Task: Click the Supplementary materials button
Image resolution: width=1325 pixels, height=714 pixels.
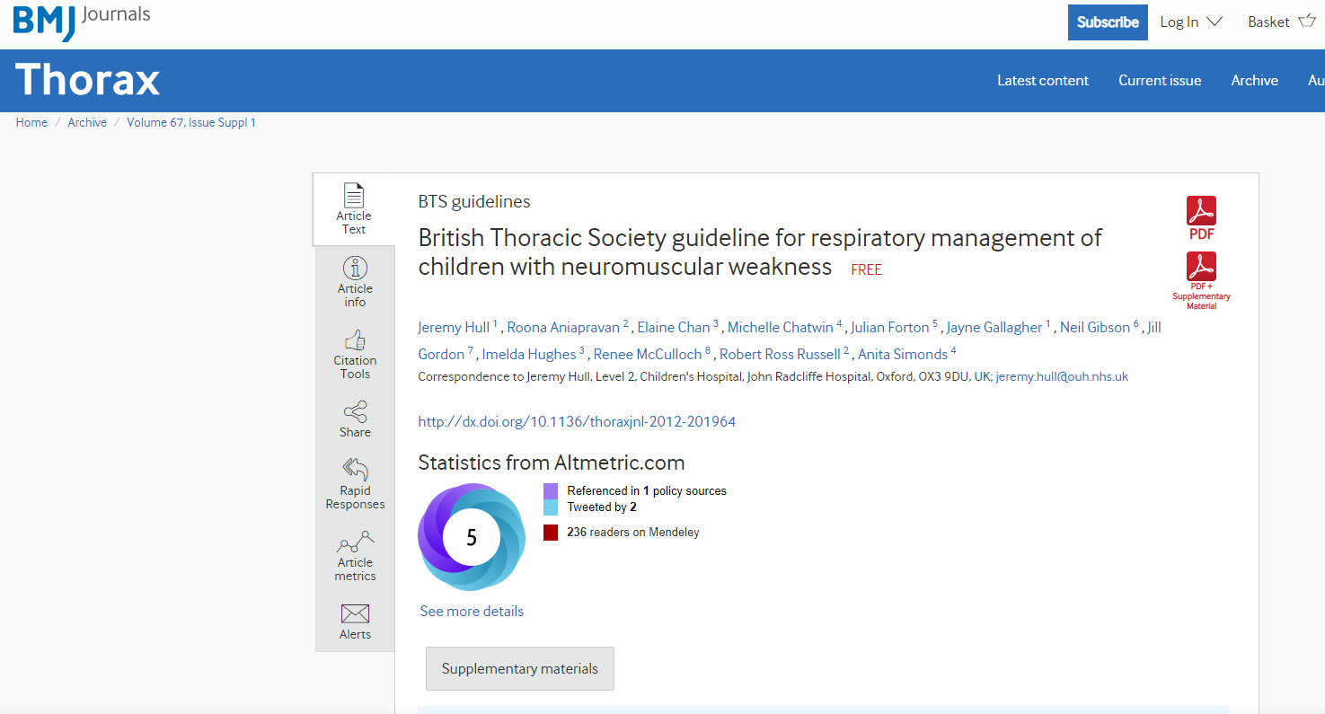Action: tap(519, 669)
